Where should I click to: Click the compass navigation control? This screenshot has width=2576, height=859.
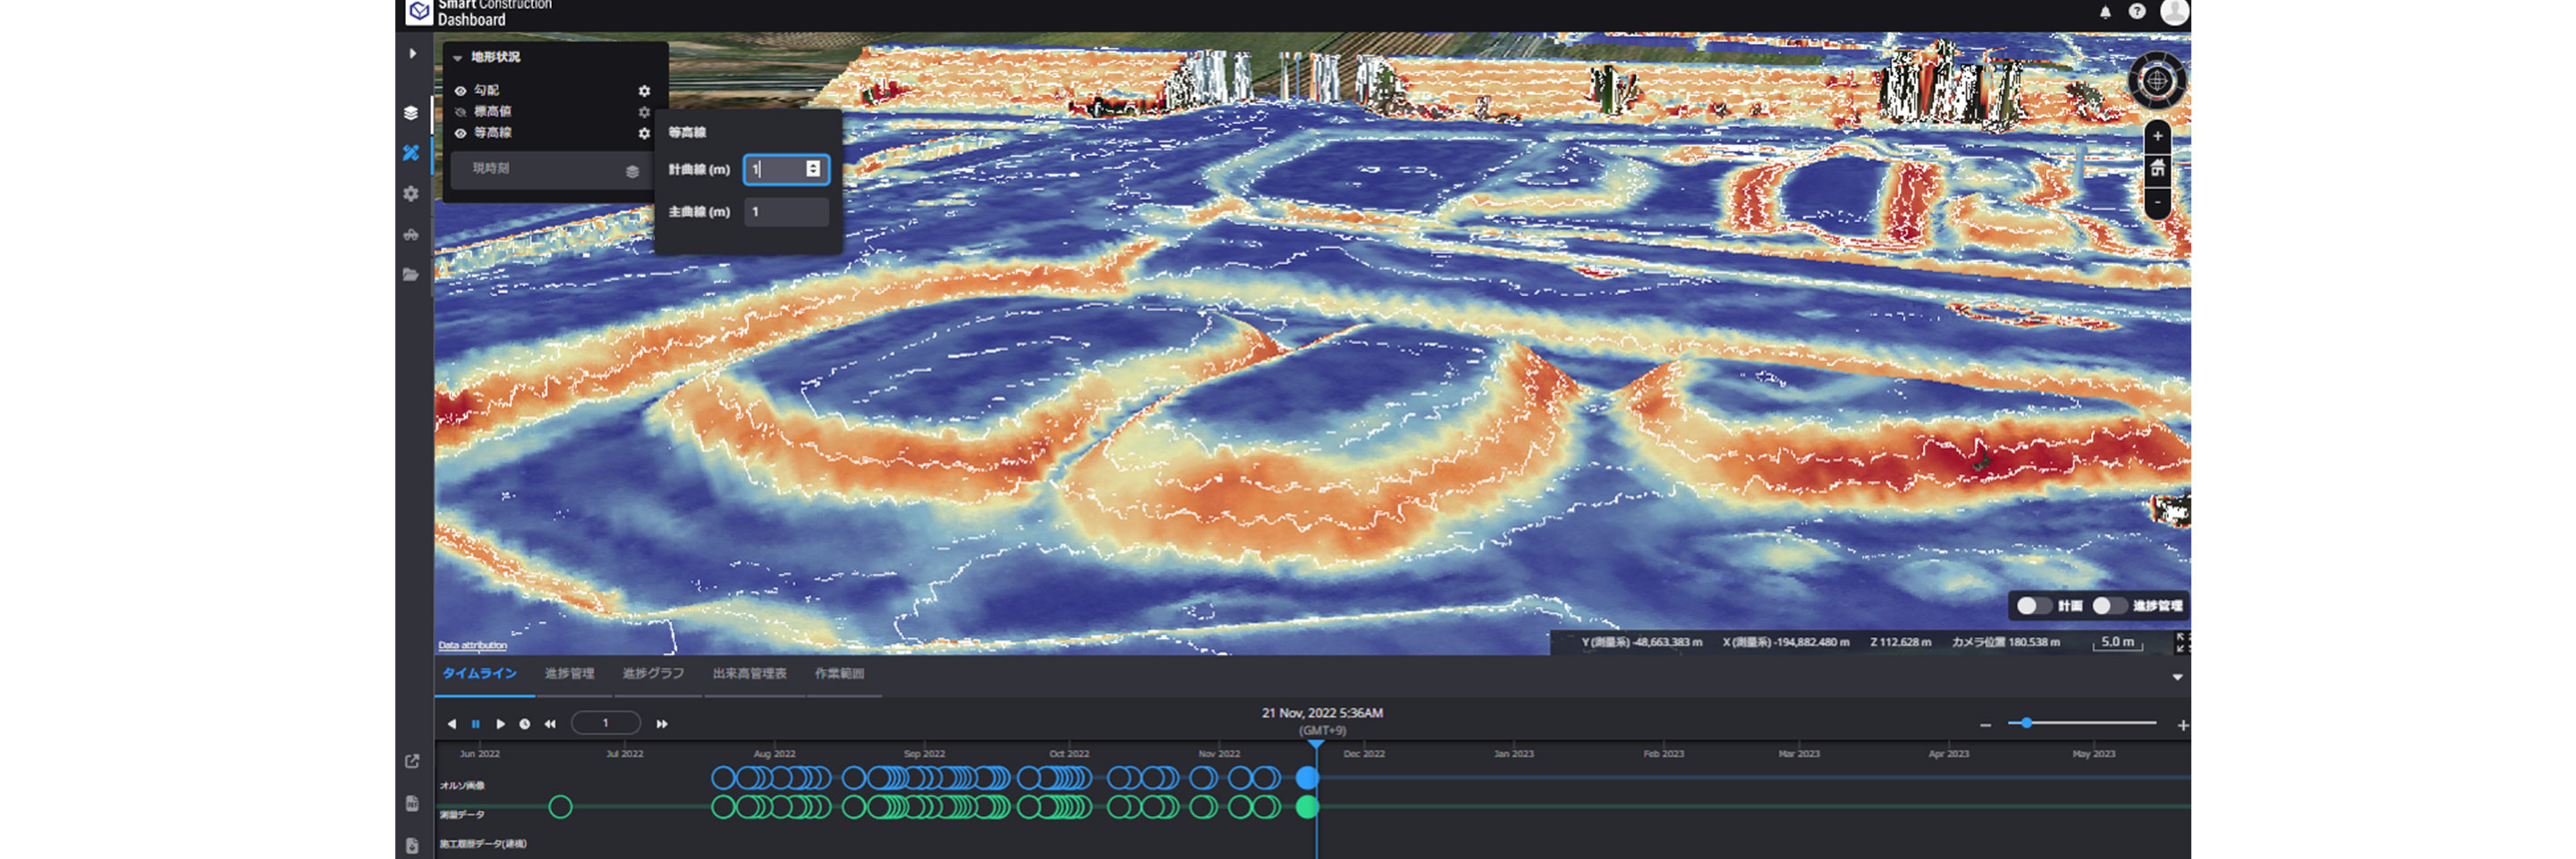(2157, 81)
